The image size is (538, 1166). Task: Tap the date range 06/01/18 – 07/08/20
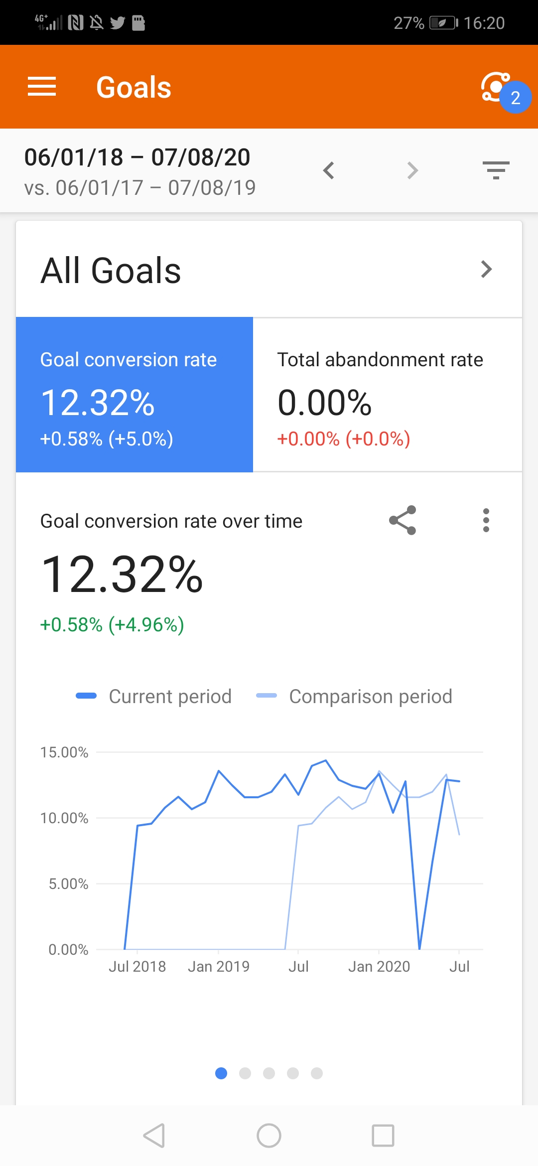137,157
